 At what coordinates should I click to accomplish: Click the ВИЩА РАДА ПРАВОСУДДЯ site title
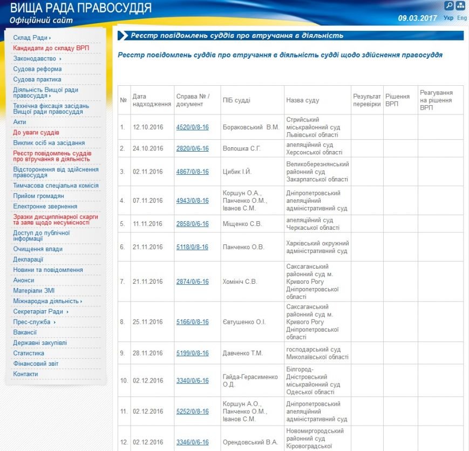pos(81,8)
